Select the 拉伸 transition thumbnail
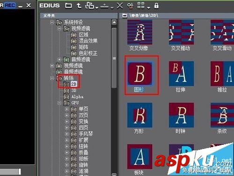The width and height of the screenshot is (234, 176). (x=181, y=74)
